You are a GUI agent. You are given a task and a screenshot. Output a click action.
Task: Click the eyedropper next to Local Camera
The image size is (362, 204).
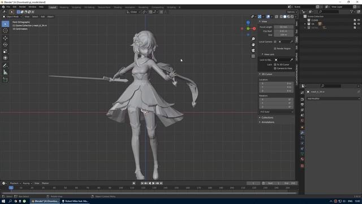click(x=291, y=42)
